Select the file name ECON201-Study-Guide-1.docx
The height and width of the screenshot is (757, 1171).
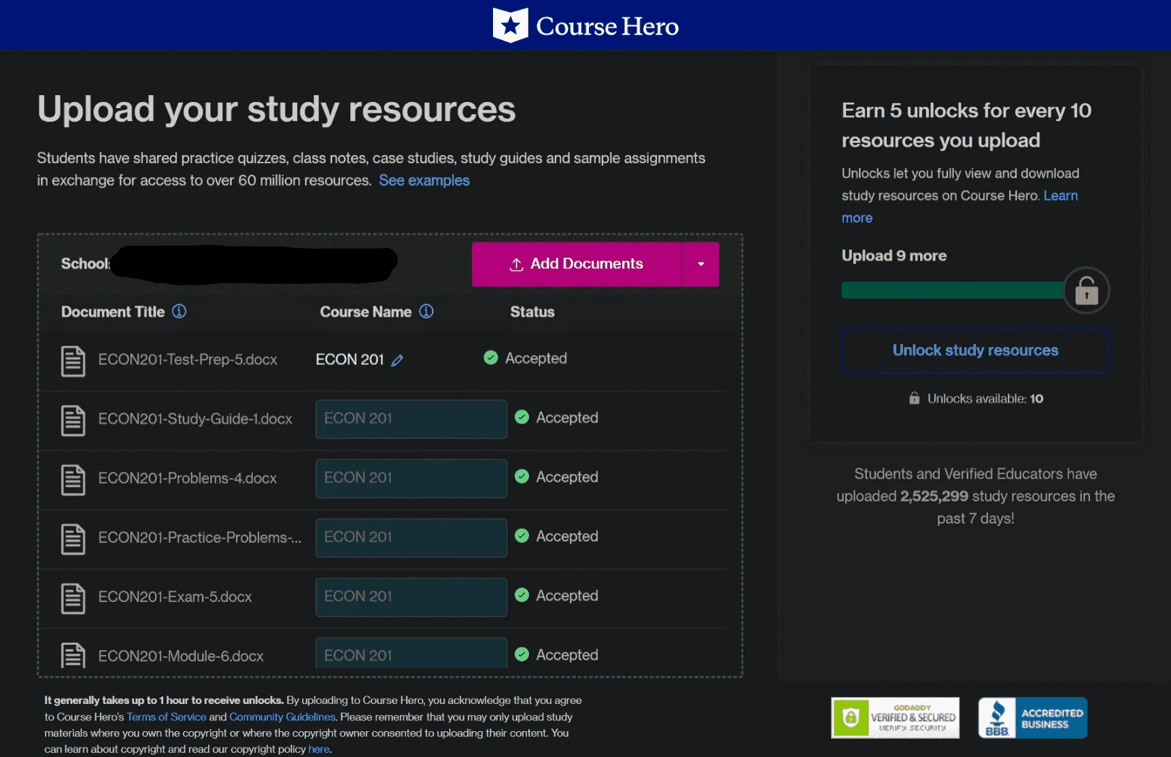point(195,419)
